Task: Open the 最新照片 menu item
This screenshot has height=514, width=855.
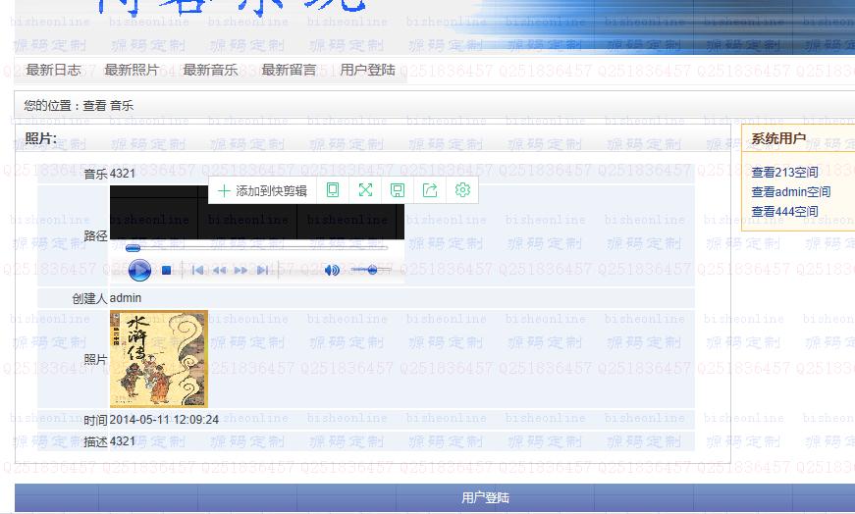Action: pyautogui.click(x=132, y=70)
